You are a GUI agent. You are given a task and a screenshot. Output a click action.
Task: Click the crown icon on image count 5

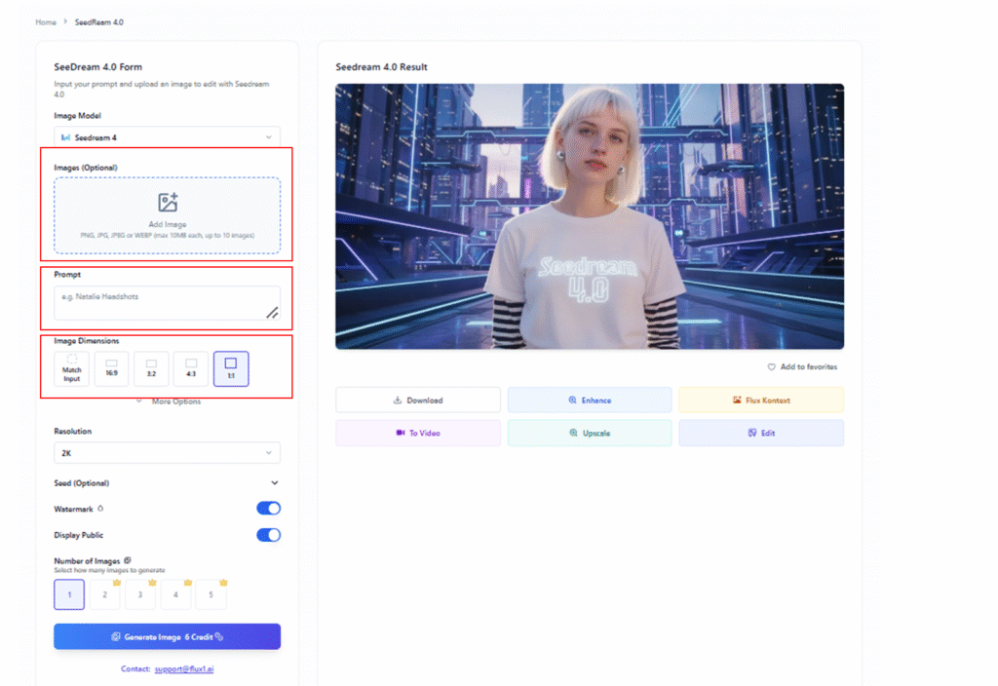pos(223,583)
